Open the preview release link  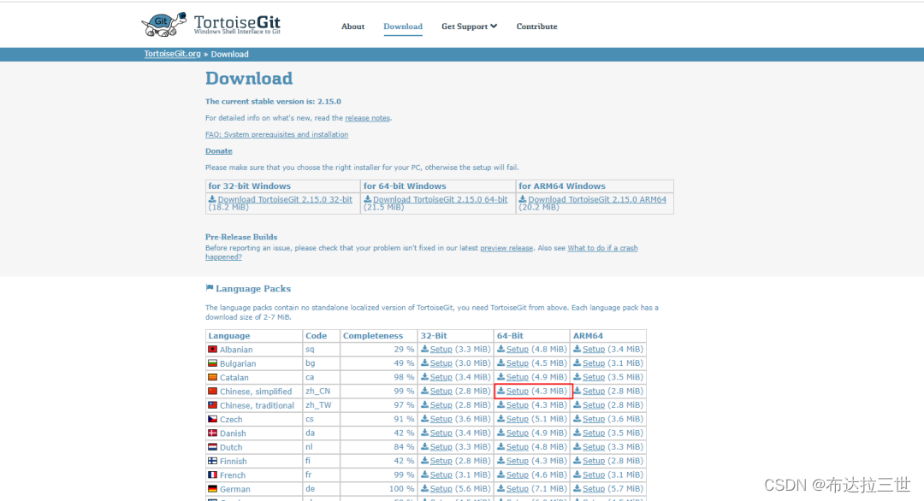point(506,248)
